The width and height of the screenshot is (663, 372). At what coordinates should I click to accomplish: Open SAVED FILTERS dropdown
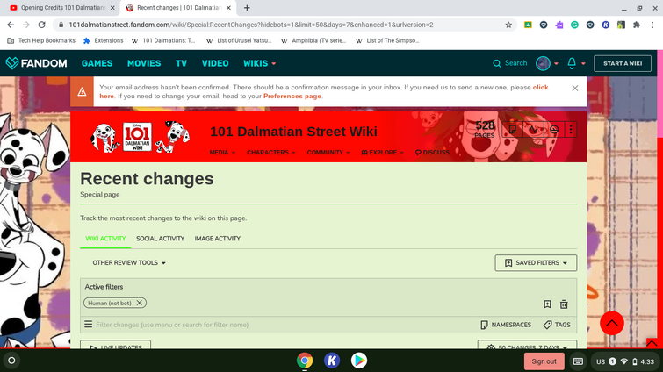(536, 262)
